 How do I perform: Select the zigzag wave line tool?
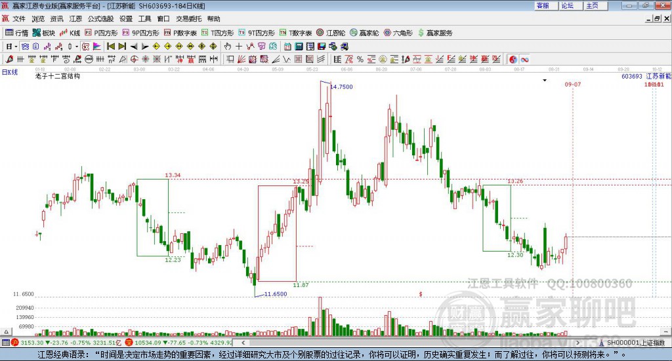tap(287, 60)
